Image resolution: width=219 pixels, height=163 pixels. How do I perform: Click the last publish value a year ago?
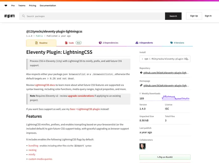point(146,132)
